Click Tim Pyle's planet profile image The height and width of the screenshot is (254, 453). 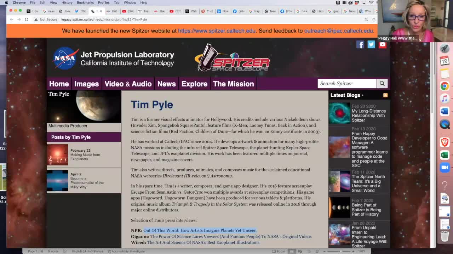pos(84,106)
